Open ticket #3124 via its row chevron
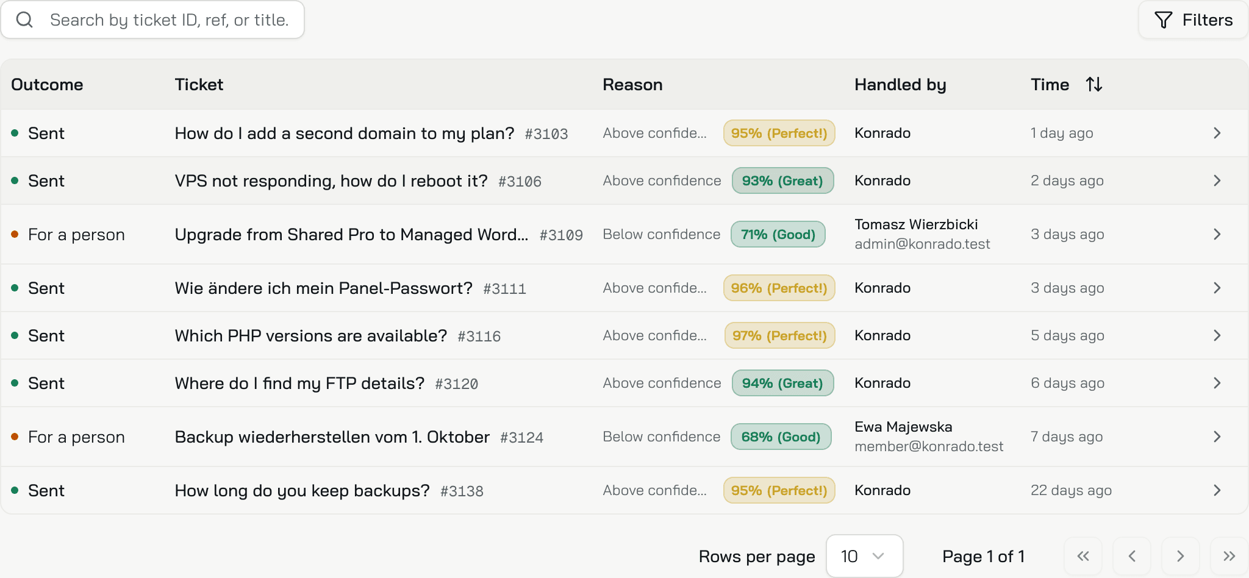 [x=1217, y=437]
